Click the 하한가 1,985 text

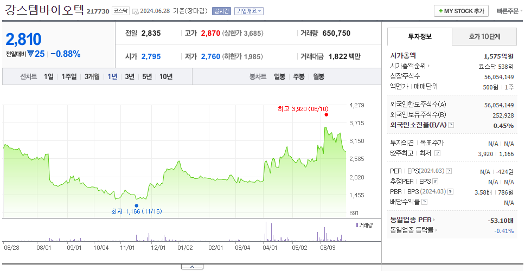coord(243,57)
